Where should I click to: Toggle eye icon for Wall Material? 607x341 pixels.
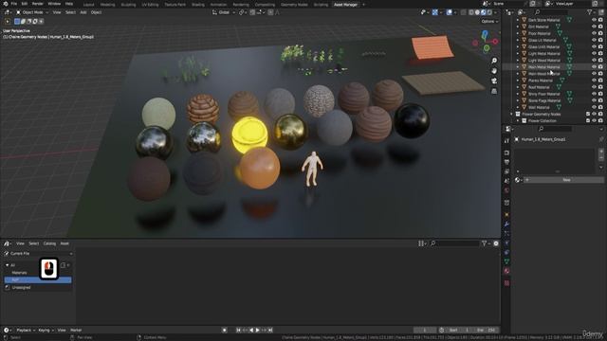point(594,107)
